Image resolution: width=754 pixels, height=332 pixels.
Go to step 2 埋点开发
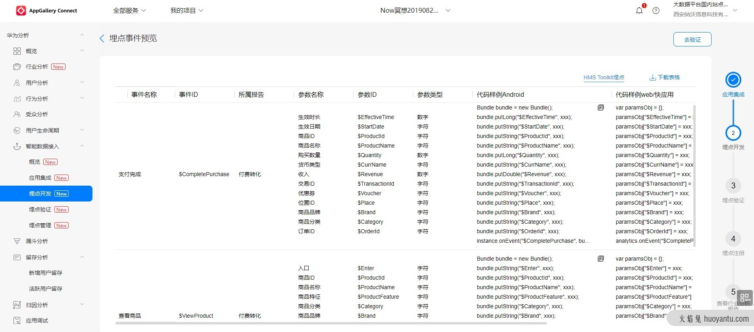[733, 133]
